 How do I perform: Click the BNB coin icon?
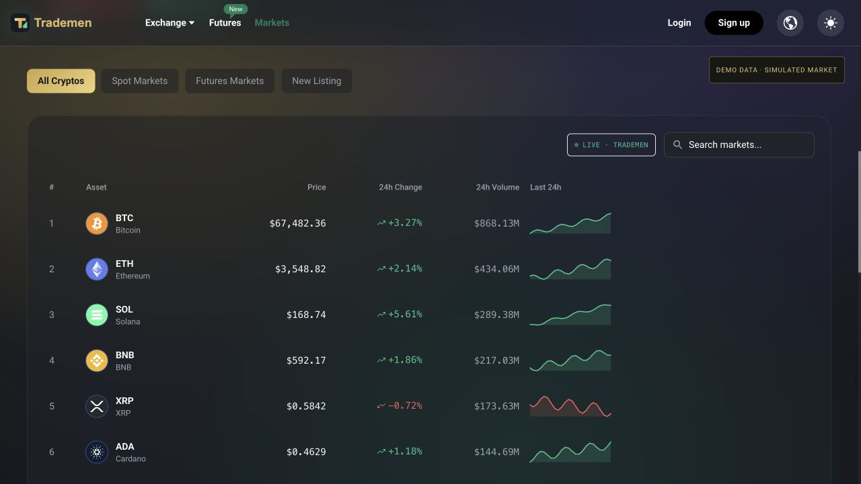(97, 360)
